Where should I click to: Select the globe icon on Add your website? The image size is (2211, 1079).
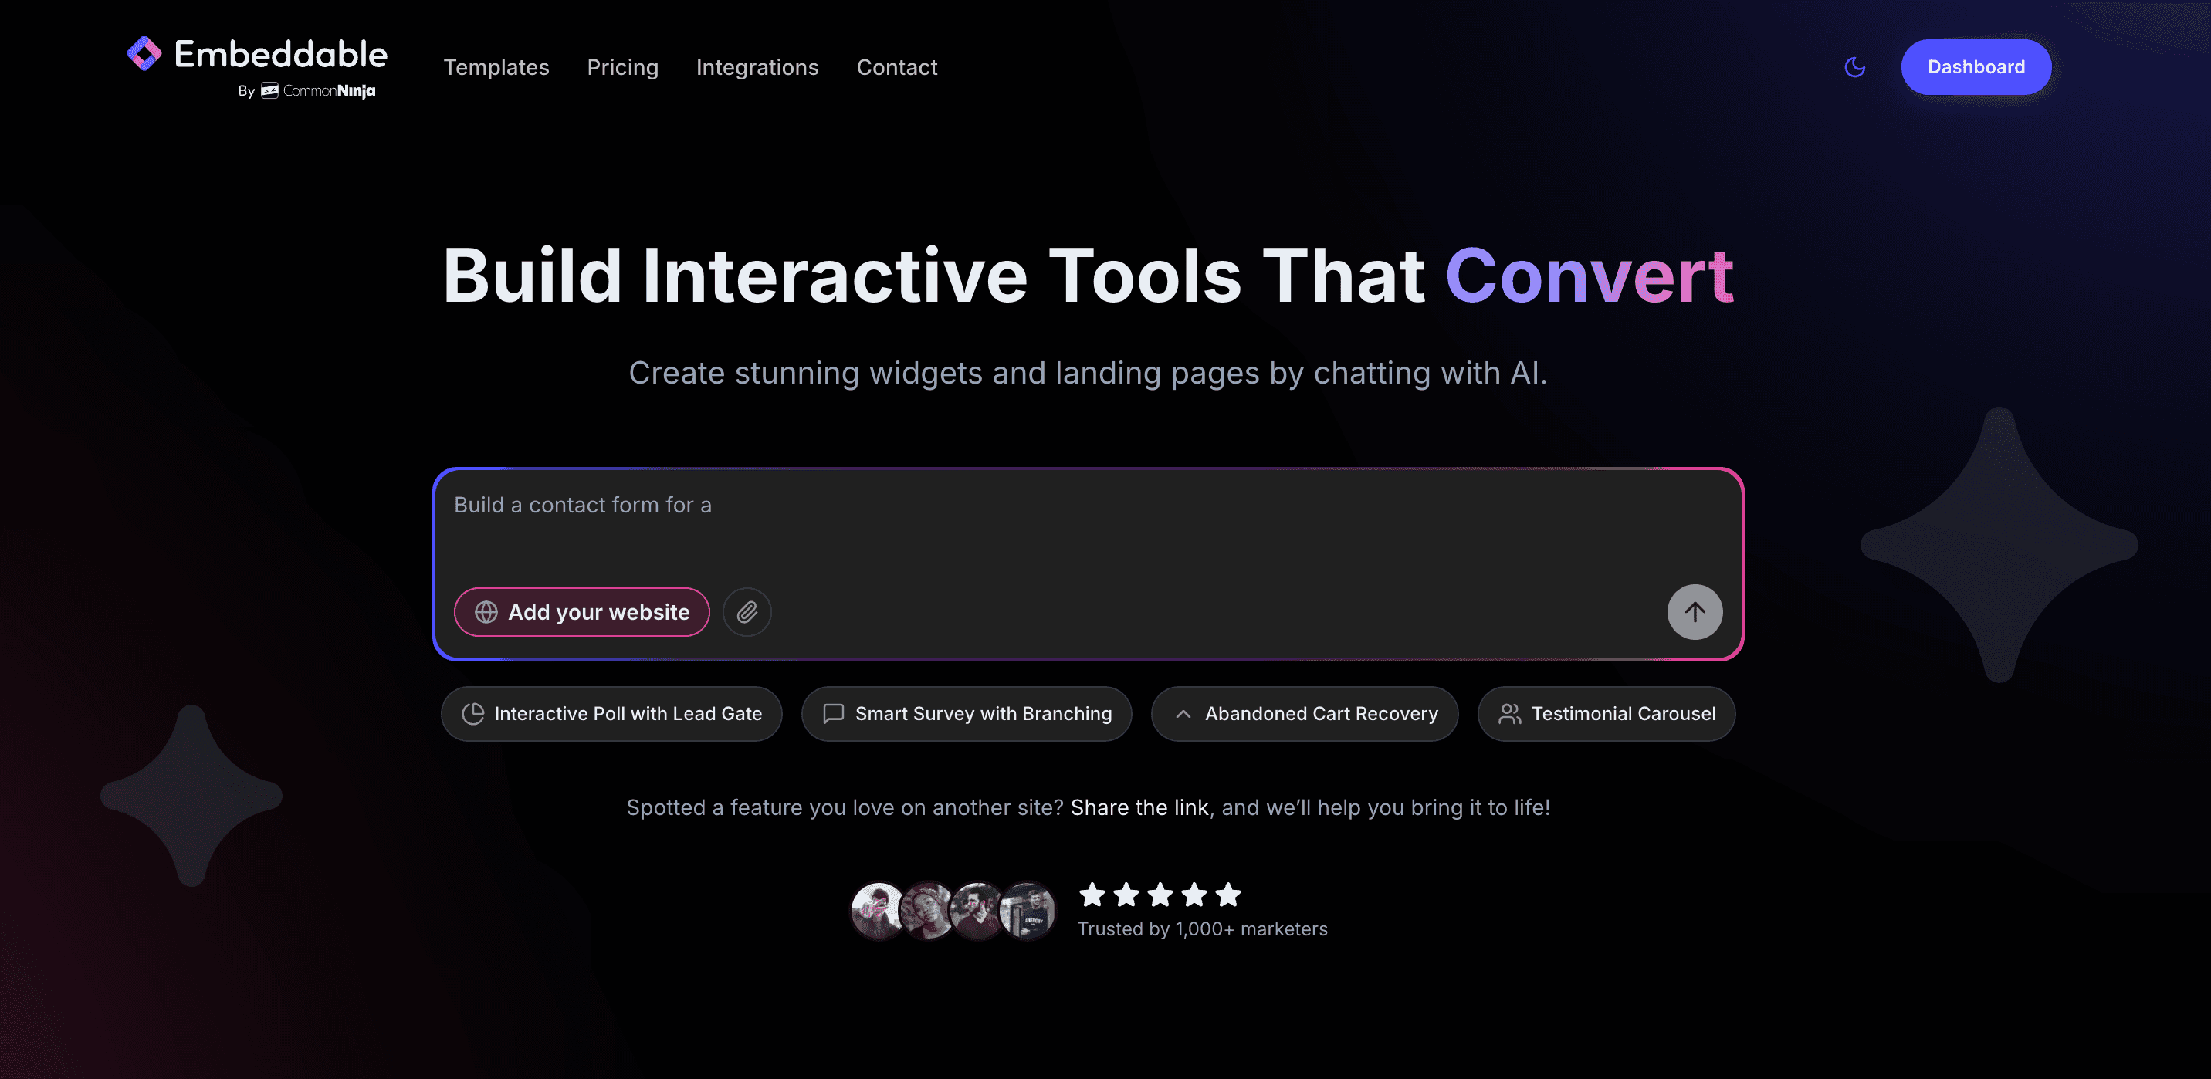point(486,612)
